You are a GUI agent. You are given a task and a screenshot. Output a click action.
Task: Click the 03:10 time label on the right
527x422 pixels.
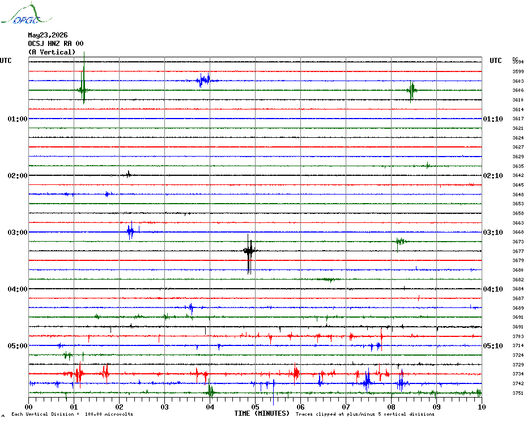pos(493,233)
